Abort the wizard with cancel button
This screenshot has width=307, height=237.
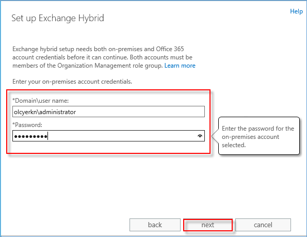click(263, 225)
